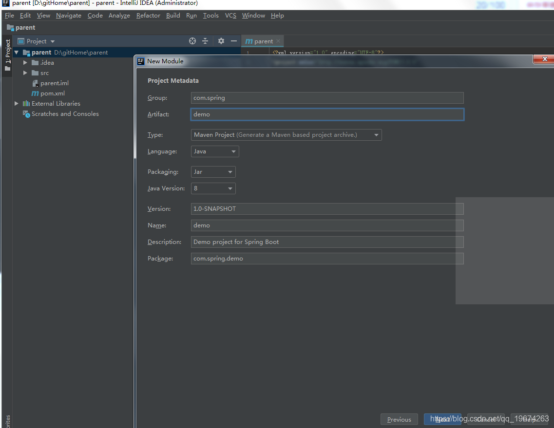Click the pom.xml Maven file icon

[35, 93]
